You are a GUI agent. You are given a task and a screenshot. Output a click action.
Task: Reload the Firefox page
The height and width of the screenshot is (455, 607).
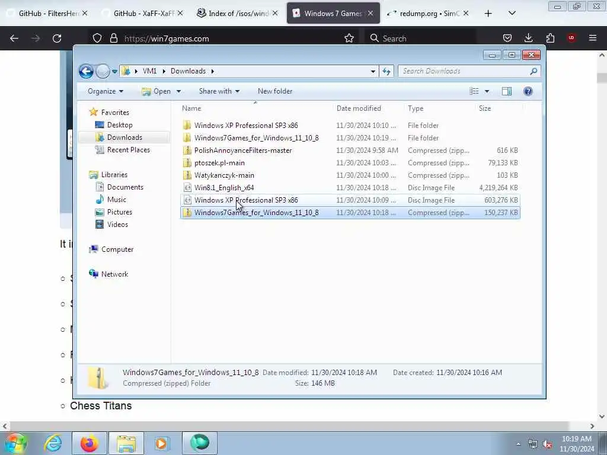57,39
